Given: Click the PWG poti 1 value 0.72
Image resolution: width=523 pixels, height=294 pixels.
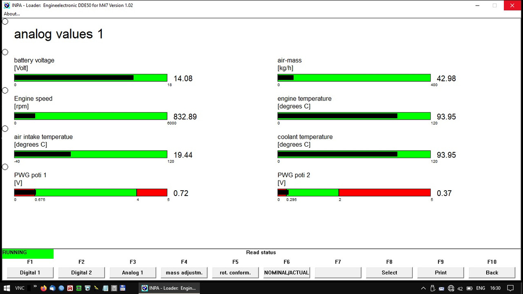Looking at the screenshot, I should coord(181,194).
